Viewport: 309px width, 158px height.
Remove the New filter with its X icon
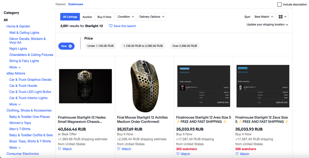[70, 46]
